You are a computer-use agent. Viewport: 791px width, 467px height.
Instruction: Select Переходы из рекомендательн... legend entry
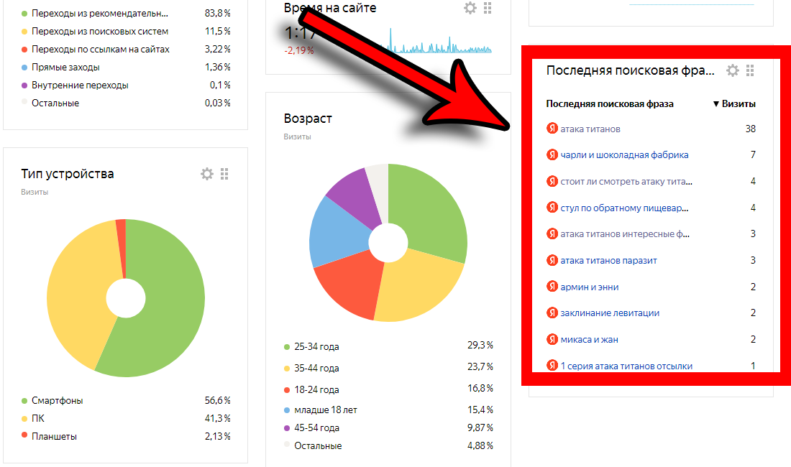coord(100,13)
